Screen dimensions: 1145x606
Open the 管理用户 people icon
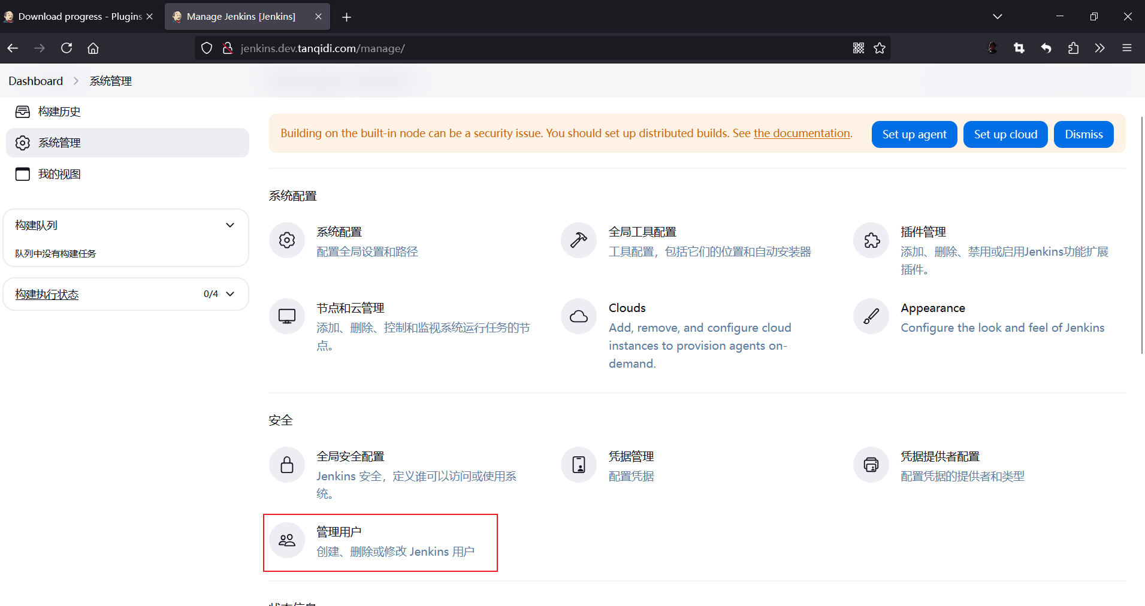[287, 540]
